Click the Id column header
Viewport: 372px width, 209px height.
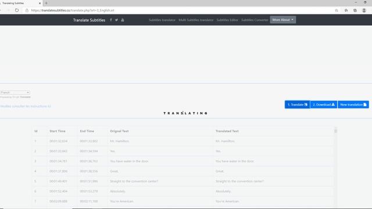click(x=36, y=131)
